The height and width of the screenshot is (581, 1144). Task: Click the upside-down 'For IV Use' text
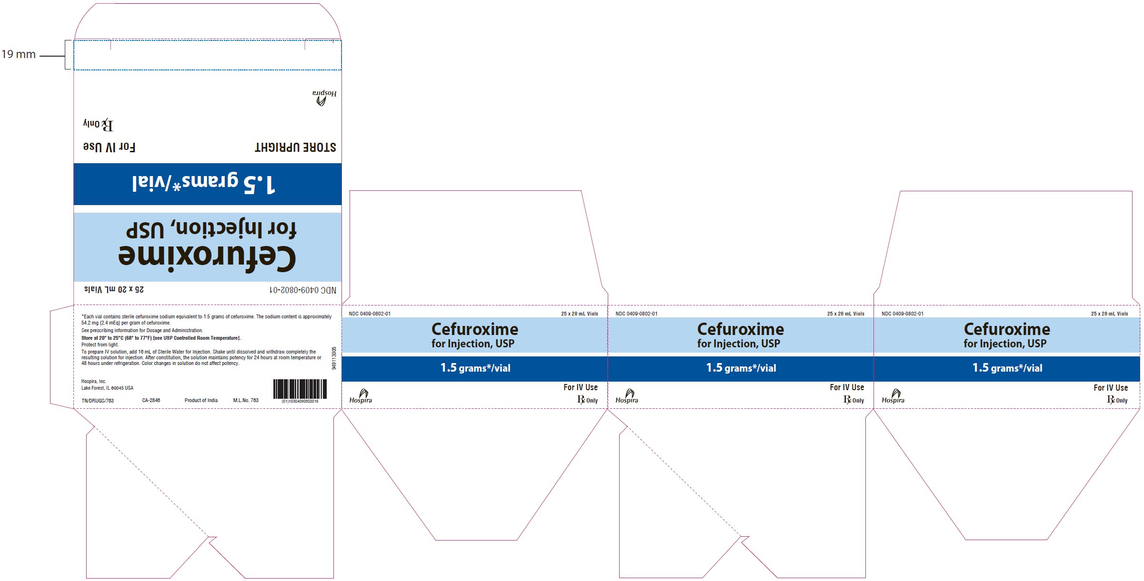110,147
